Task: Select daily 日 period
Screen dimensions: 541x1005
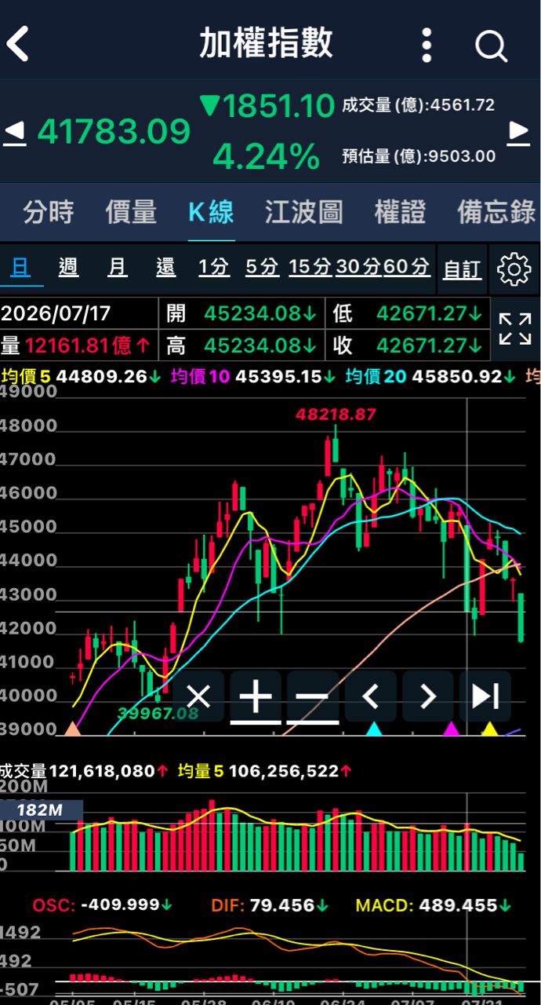Action: [21, 268]
